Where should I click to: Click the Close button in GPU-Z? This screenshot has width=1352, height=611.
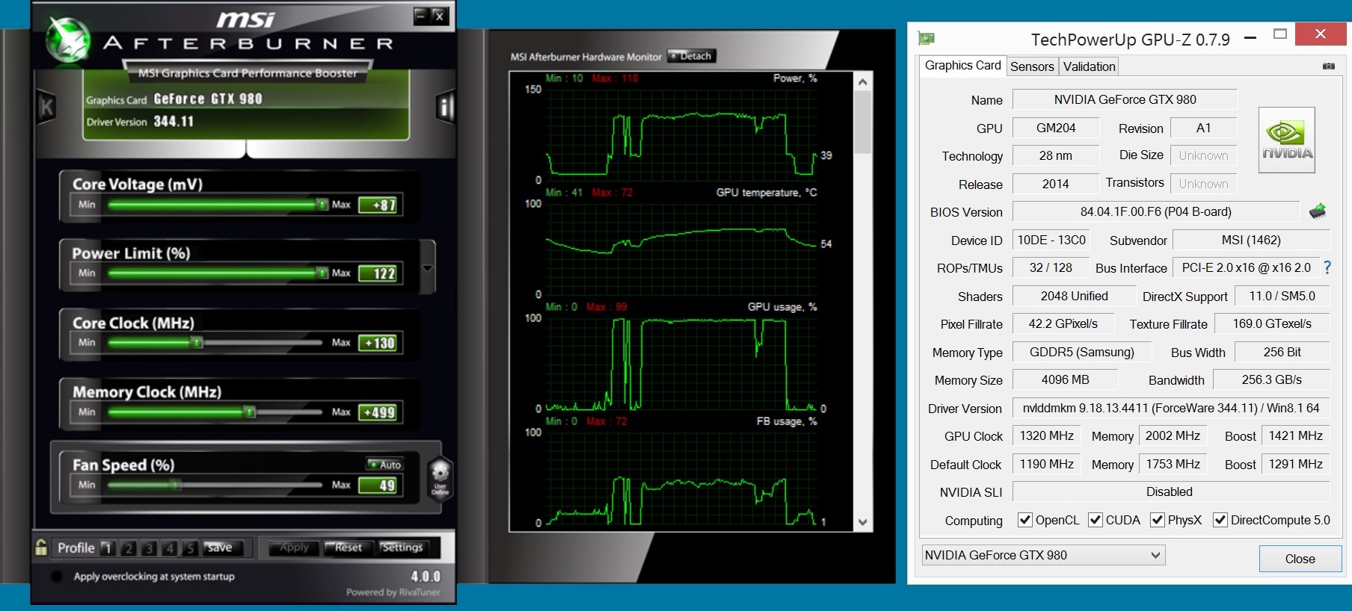pos(1300,559)
